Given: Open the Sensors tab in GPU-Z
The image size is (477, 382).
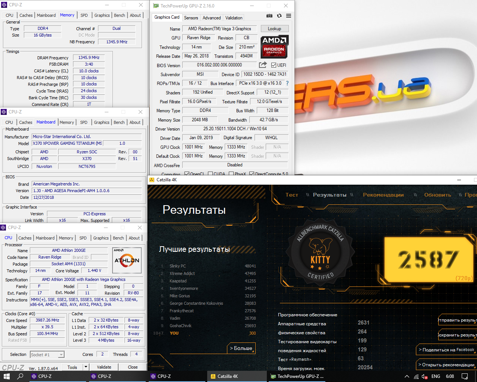Looking at the screenshot, I should (x=191, y=18).
